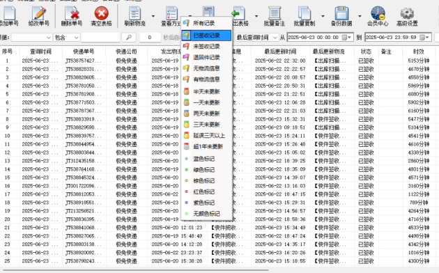Click the search magnifier button
The image size is (439, 273).
pyautogui.click(x=129, y=38)
